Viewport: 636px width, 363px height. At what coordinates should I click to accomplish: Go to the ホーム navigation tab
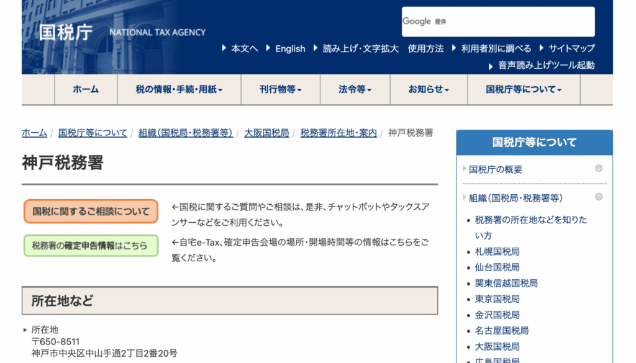tap(86, 89)
